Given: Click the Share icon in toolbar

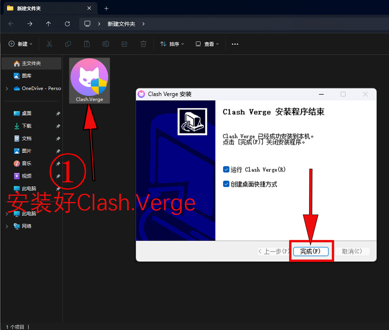Looking at the screenshot, I should pyautogui.click(x=125, y=44).
